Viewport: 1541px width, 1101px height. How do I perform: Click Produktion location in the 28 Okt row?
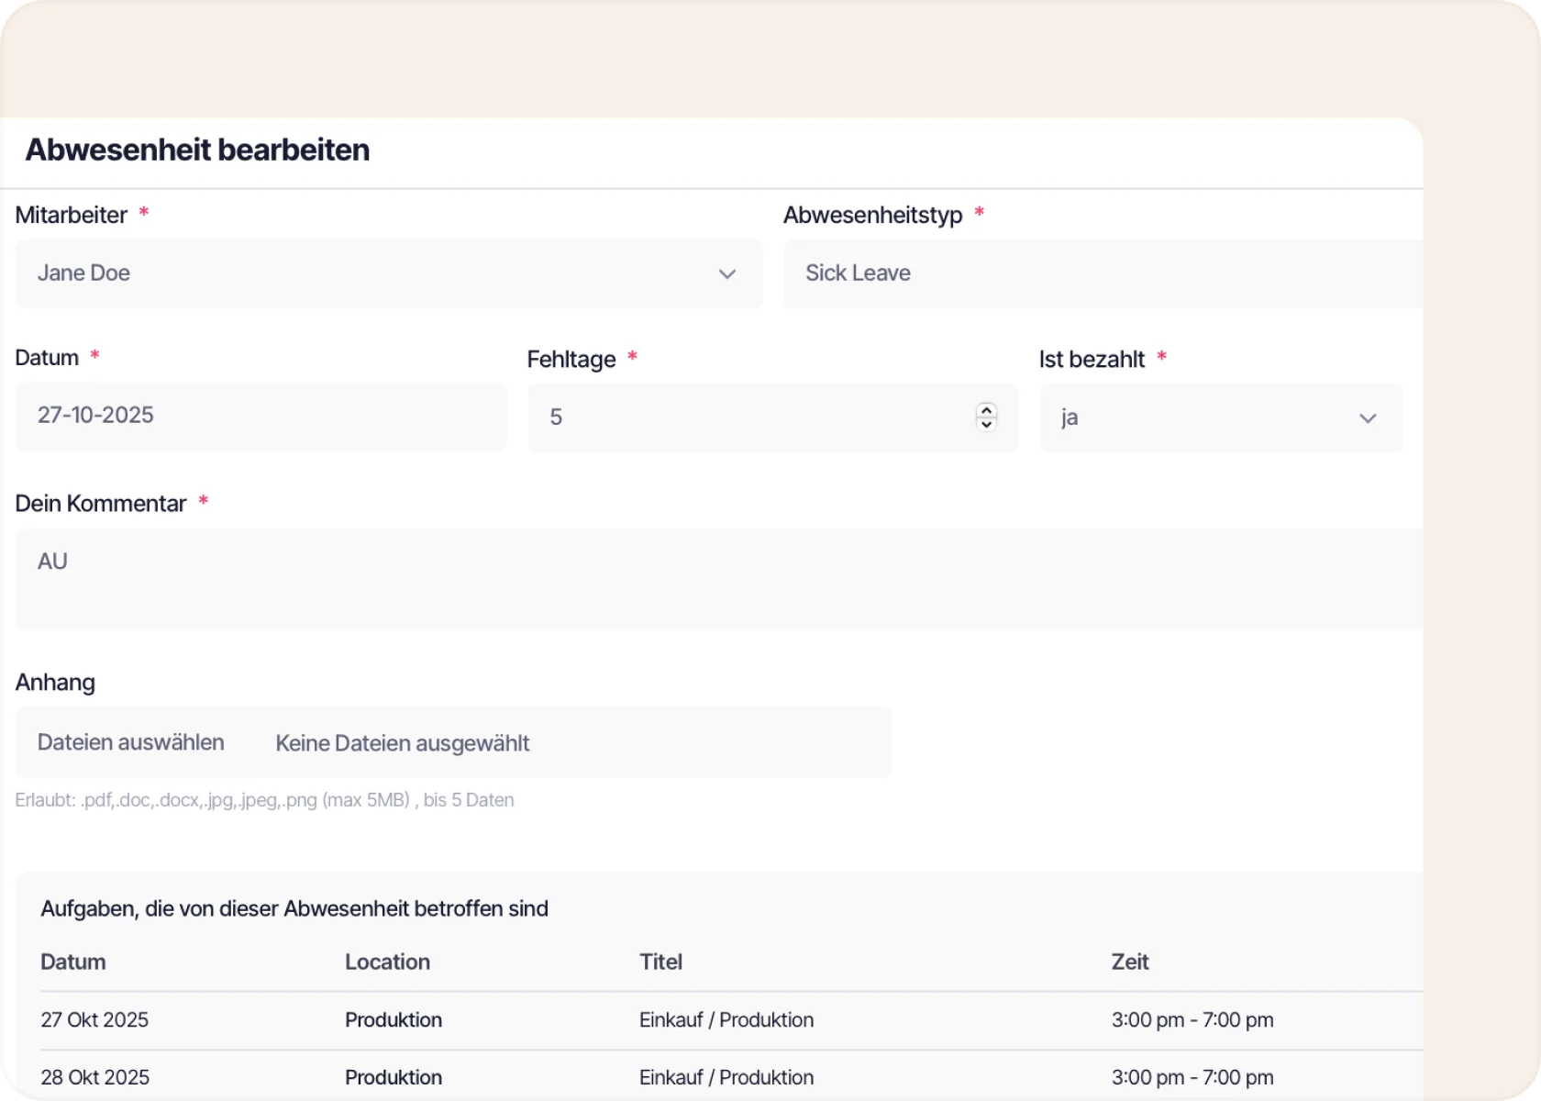point(394,1077)
